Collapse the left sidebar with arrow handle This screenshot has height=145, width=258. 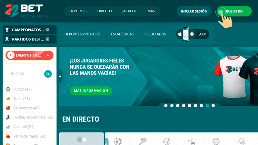60,76
